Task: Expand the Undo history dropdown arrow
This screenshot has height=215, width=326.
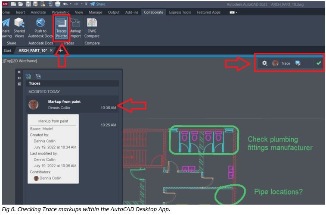Action: point(71,4)
